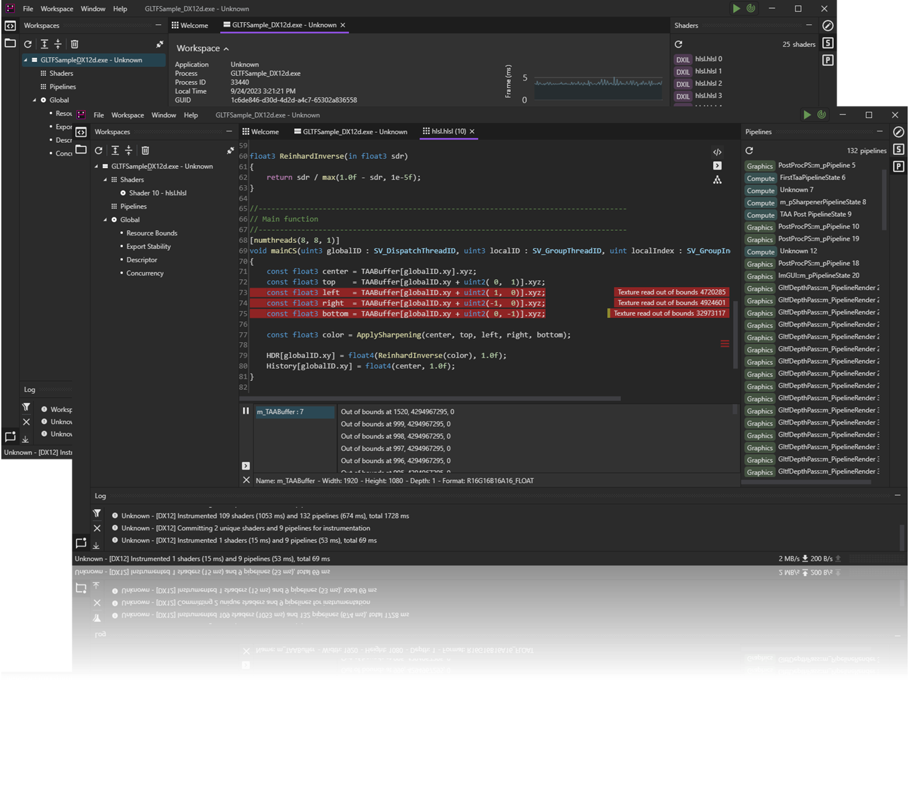Open the P side panel button

[x=898, y=166]
